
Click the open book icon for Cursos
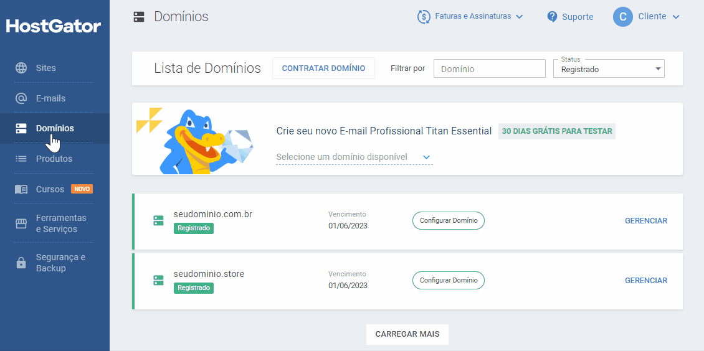[x=21, y=189]
